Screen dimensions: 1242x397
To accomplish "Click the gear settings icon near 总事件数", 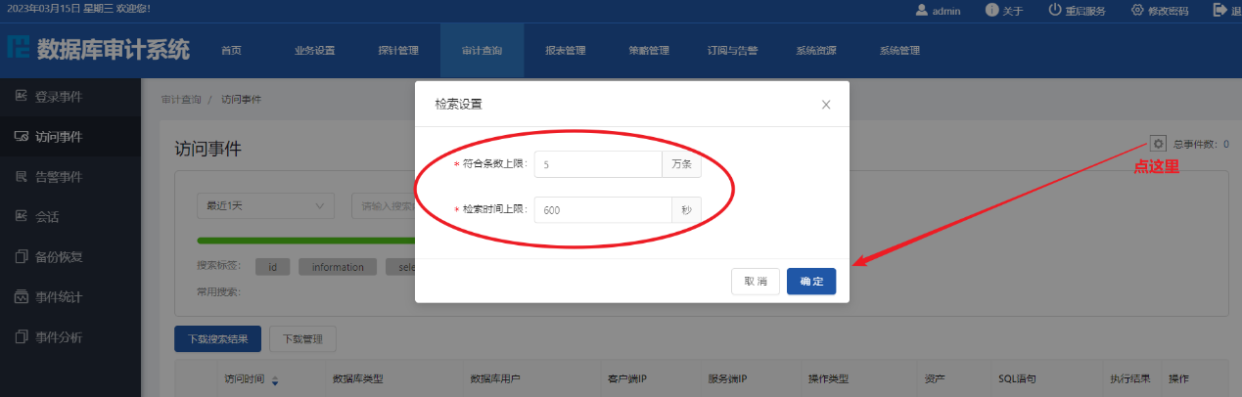I will [1158, 143].
